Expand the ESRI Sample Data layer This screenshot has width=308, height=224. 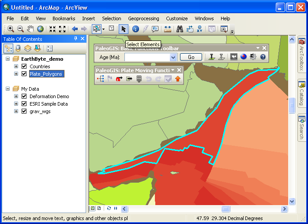click(16, 104)
